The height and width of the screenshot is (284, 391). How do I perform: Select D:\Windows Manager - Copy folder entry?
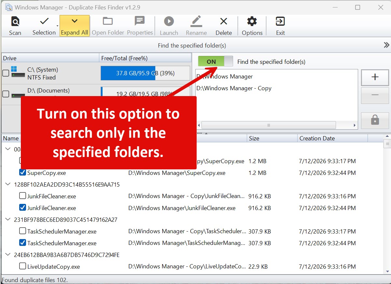234,88
